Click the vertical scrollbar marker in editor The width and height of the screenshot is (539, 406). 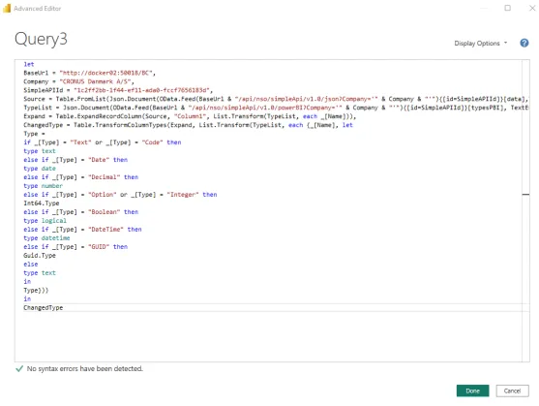click(x=525, y=195)
